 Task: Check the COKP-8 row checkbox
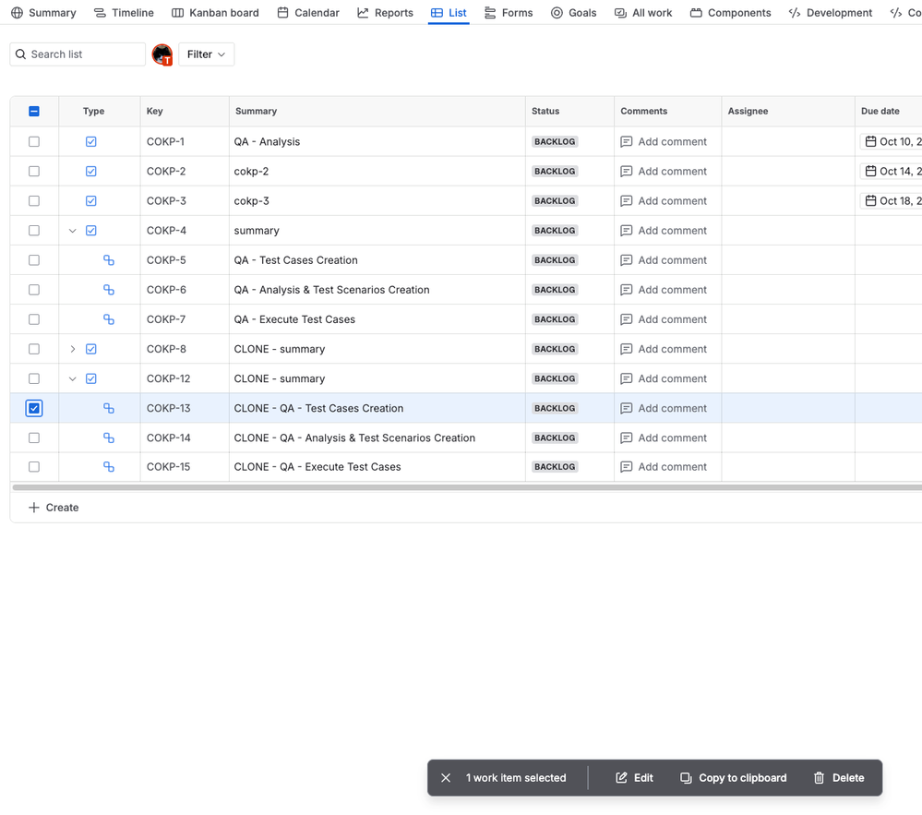(34, 349)
